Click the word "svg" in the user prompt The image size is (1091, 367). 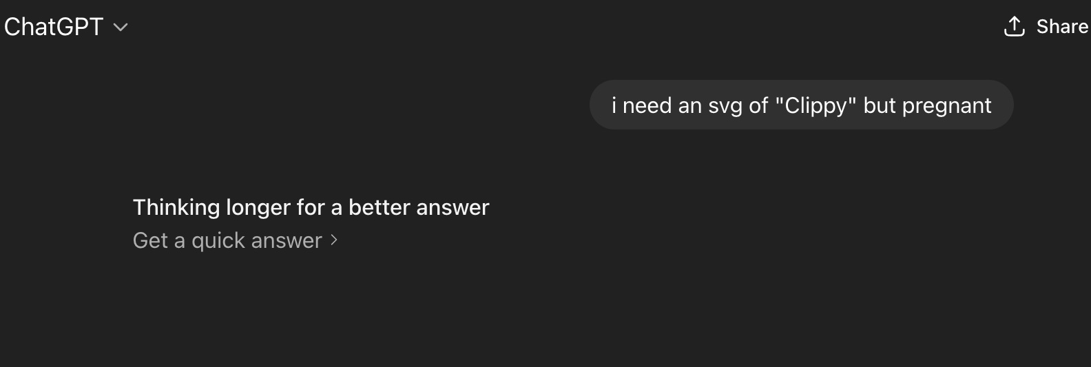click(x=725, y=106)
